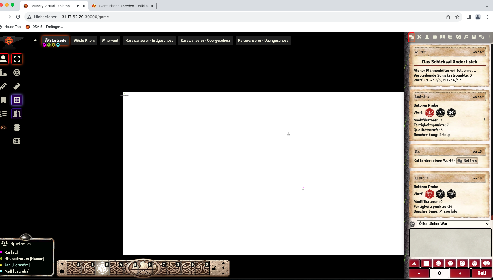Open the Öffentlicher Wurf roll type dropdown
Screen dimensions: 493x280
click(453, 223)
